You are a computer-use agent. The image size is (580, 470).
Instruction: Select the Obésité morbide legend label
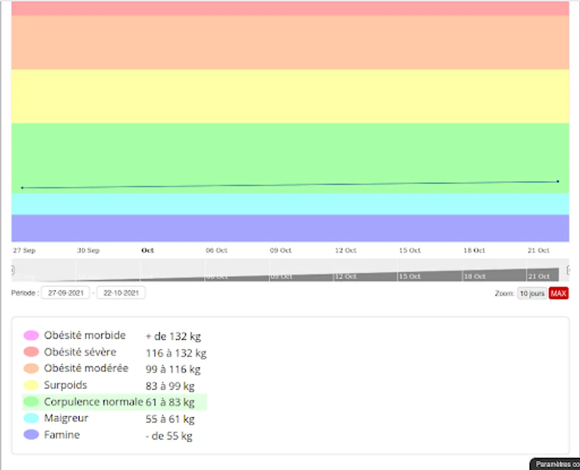tap(85, 335)
